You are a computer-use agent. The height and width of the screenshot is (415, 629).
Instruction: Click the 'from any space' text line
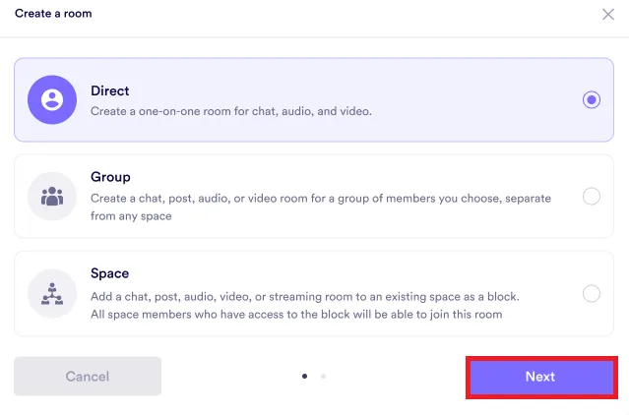[131, 216]
